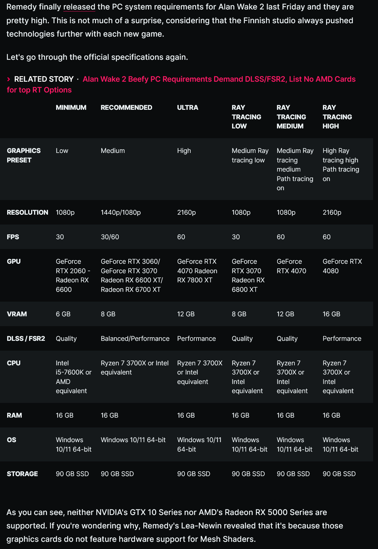Click the RAY TRACING HIGH column header
Screen dimensions: 378x549
[x=337, y=117]
